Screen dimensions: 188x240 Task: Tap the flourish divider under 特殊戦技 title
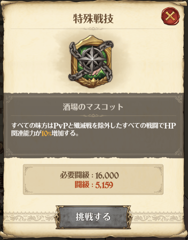click(93, 29)
